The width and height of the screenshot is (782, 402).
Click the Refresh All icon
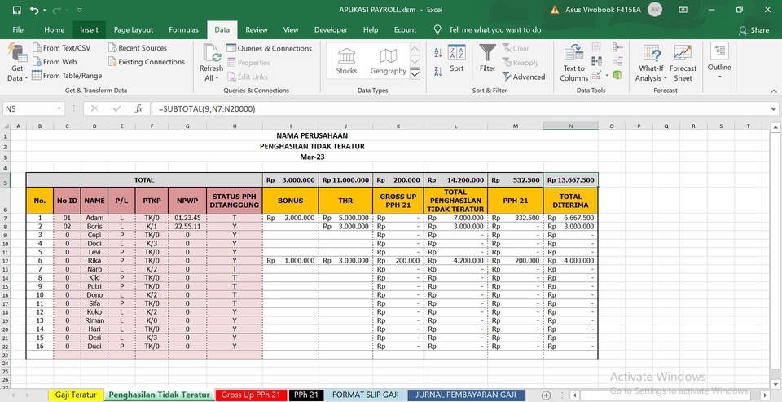tap(212, 53)
